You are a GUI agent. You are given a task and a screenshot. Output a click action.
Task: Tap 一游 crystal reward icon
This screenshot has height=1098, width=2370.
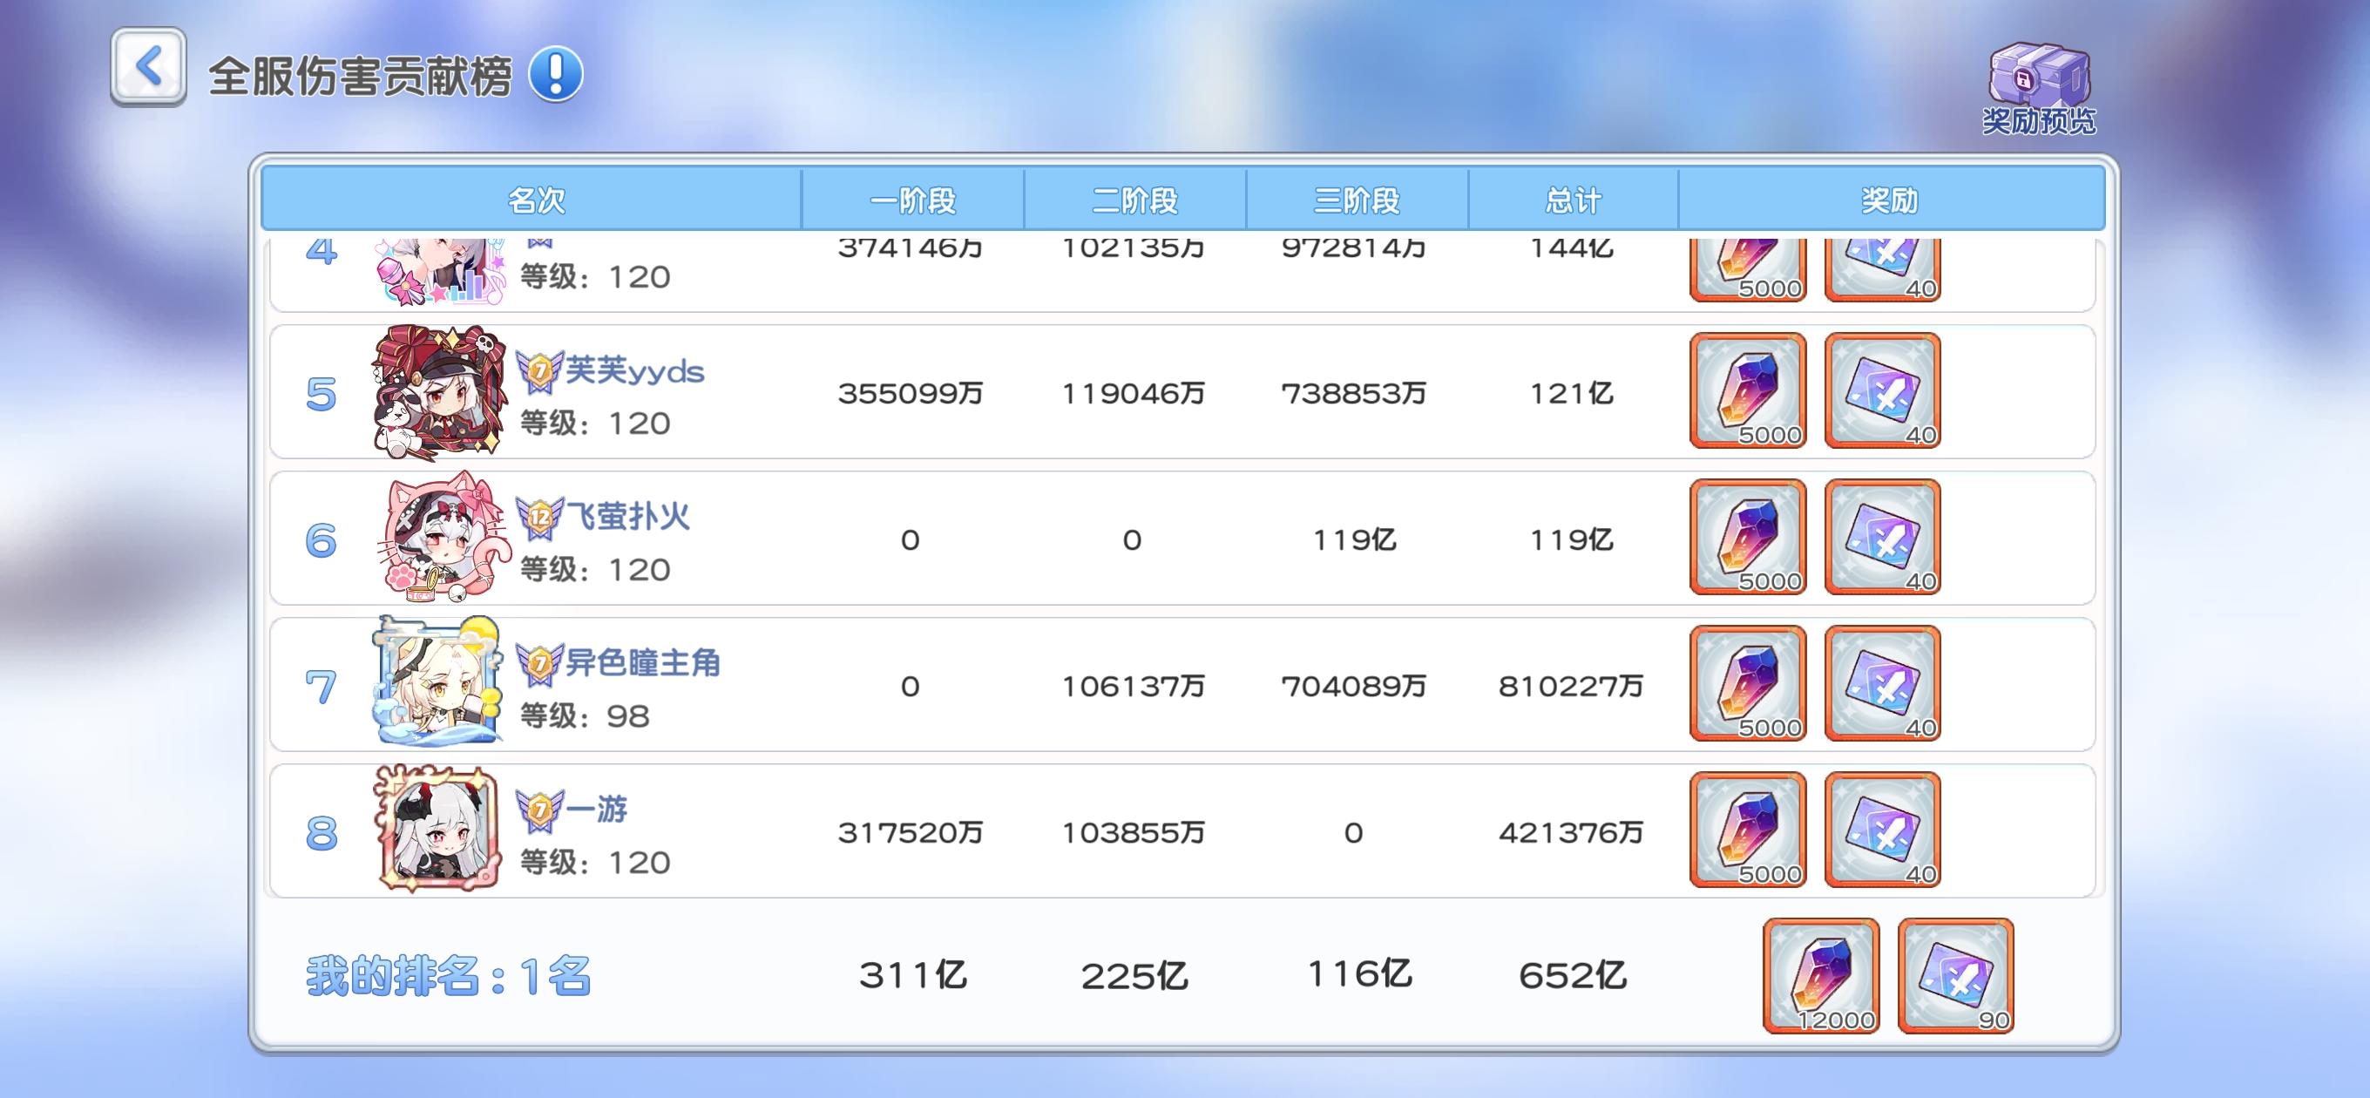tap(1748, 830)
